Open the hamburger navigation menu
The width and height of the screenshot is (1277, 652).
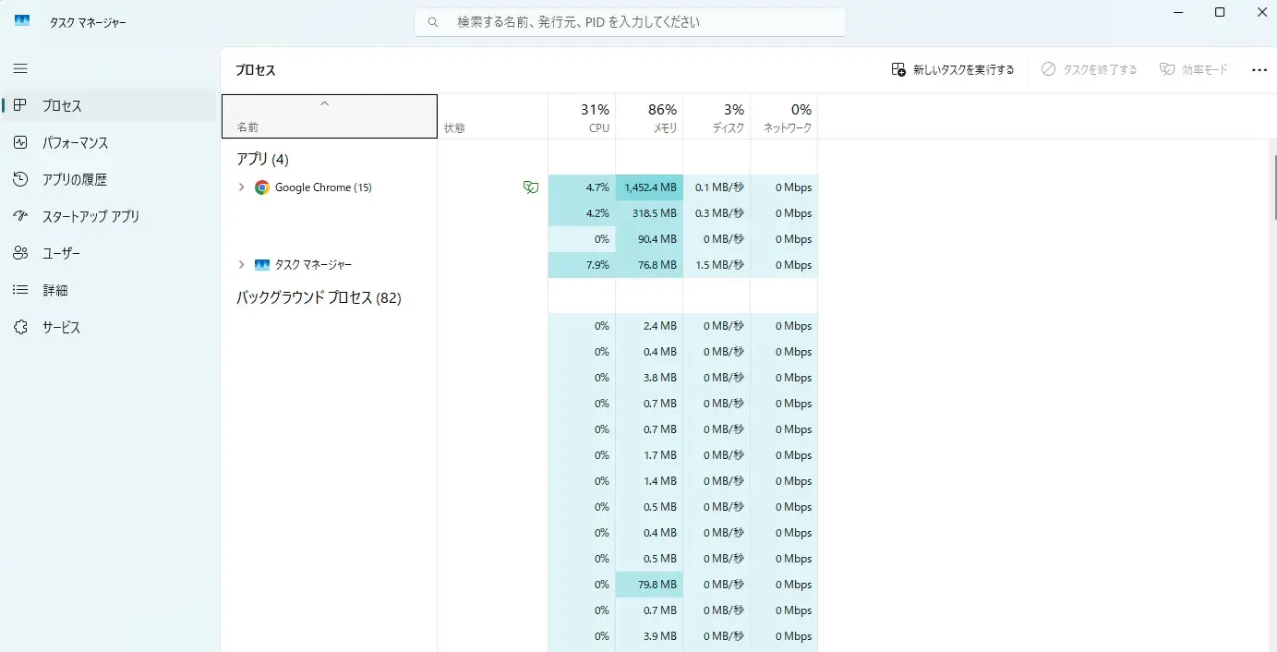tap(20, 68)
